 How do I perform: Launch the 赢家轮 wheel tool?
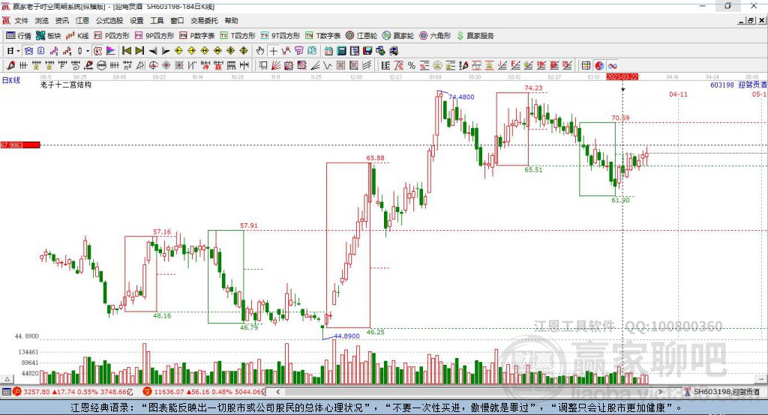(x=398, y=36)
